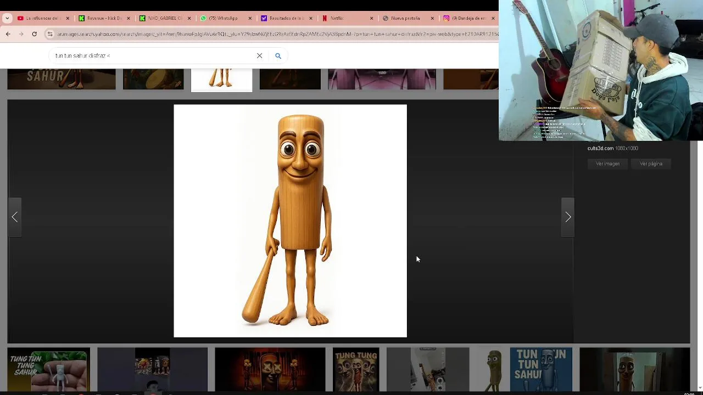Open the blue 'TUN TUN TUN SAHUR' thumbnail

pos(541,369)
